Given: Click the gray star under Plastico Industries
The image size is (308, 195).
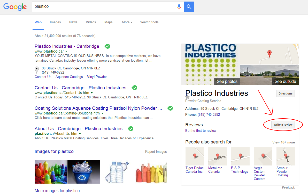Looking at the screenshot, I should (187, 97).
